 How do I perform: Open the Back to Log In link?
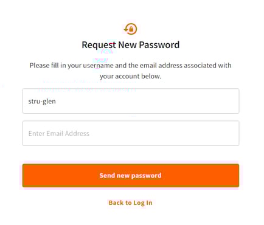click(130, 202)
